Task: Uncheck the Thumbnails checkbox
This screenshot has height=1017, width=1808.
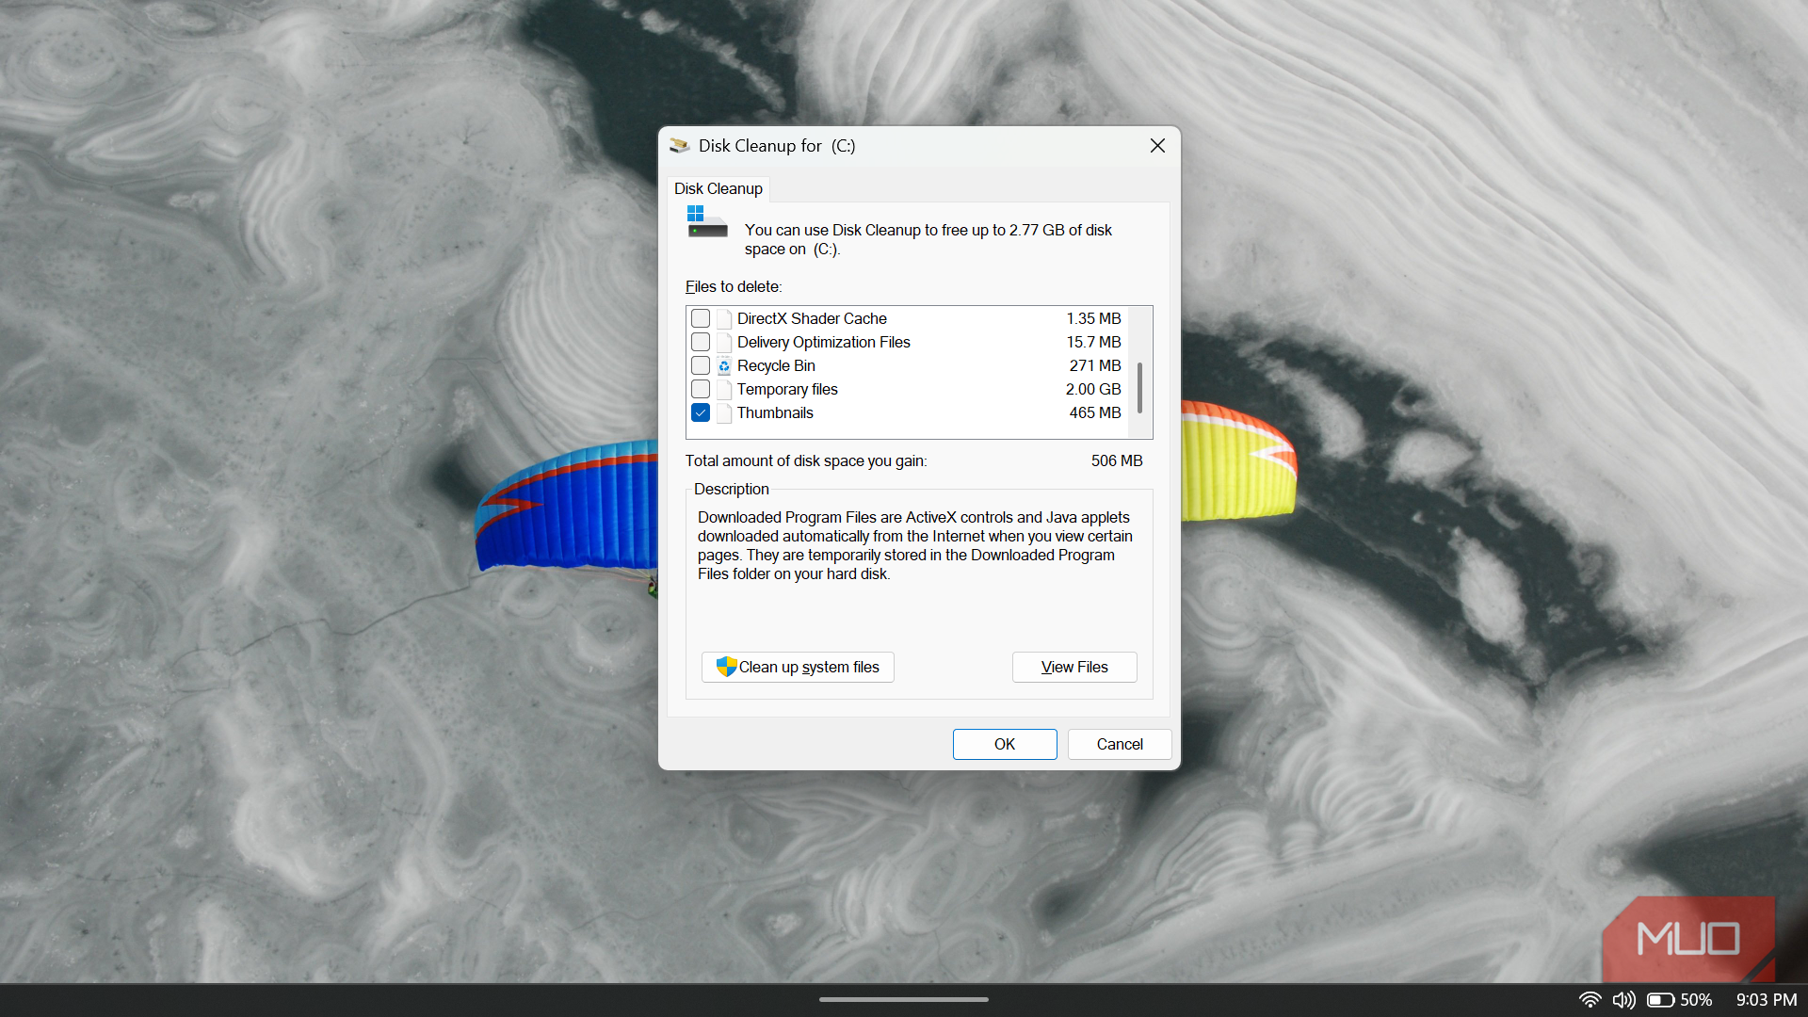Action: [x=701, y=412]
